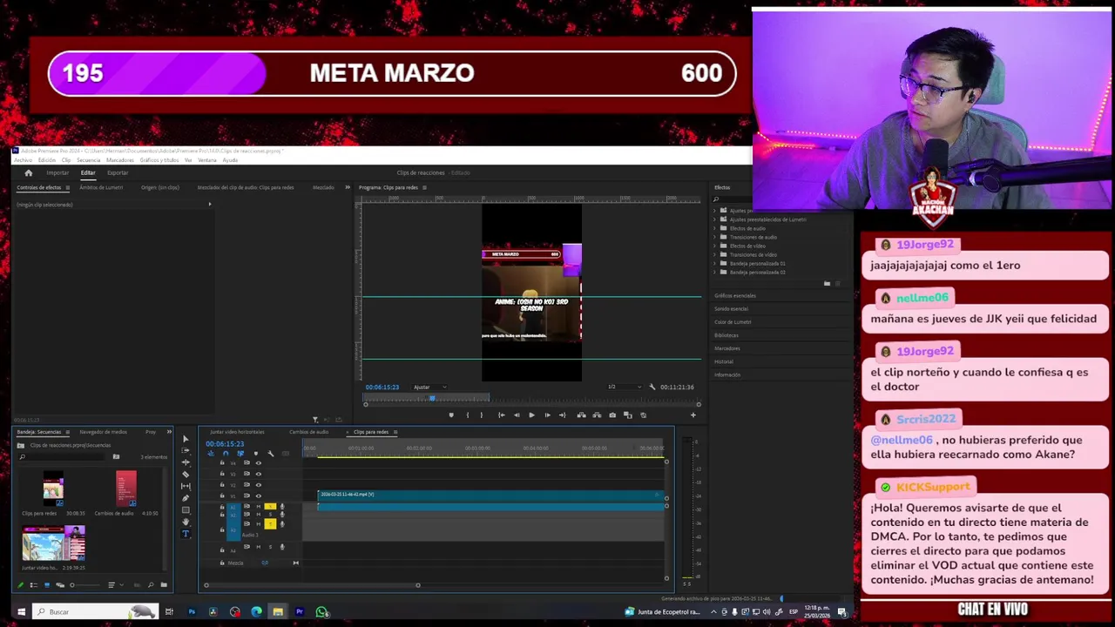Click Mark Out bracket button
The height and width of the screenshot is (627, 1115).
pos(481,415)
